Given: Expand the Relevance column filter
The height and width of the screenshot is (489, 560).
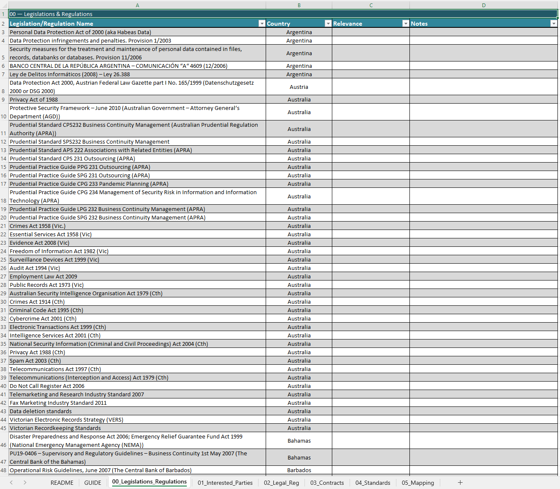Looking at the screenshot, I should pos(405,24).
